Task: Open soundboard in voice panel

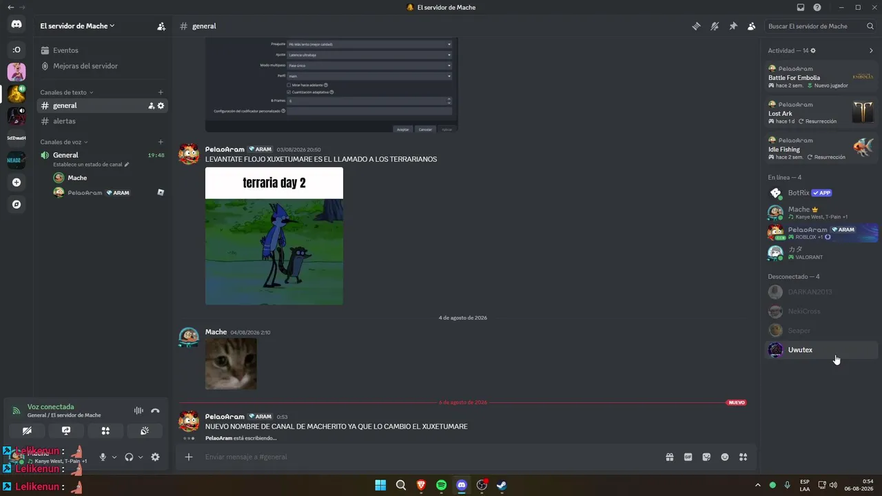Action: [x=145, y=431]
